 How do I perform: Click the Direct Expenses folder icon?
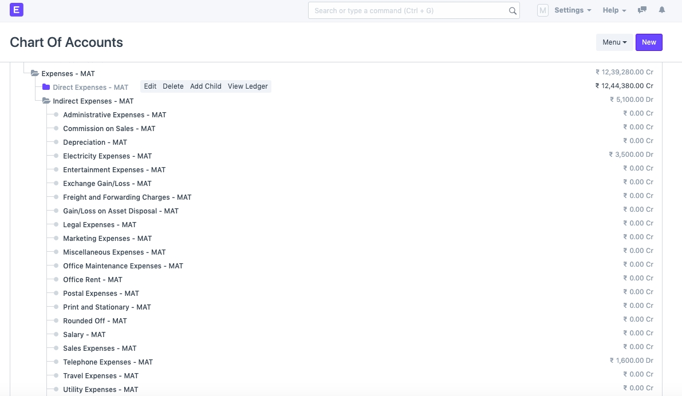pos(46,87)
